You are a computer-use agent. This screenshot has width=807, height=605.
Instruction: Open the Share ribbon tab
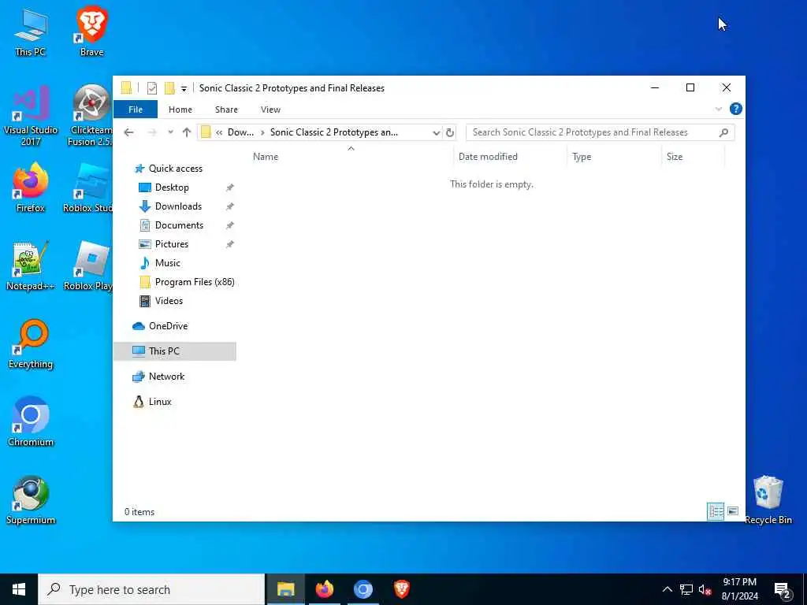coord(226,109)
